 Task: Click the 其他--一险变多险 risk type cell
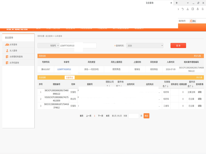pos(91,69)
